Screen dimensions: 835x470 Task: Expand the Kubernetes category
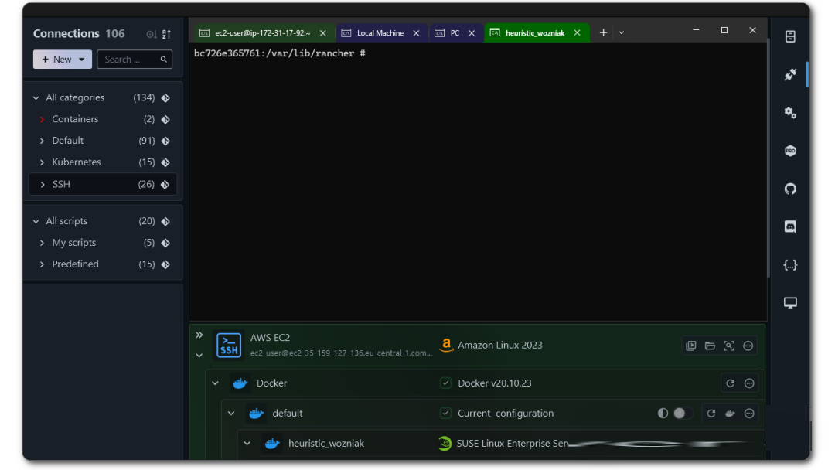[x=43, y=162]
